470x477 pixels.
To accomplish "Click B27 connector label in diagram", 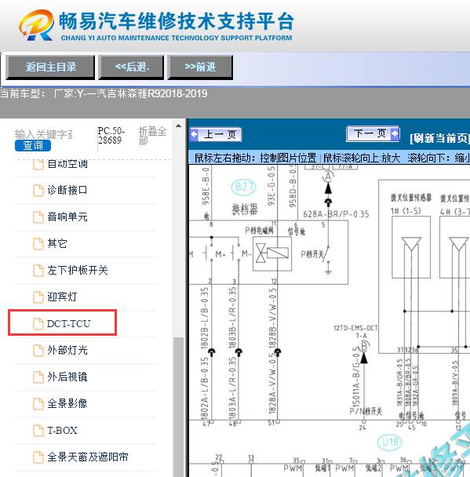I will click(244, 187).
